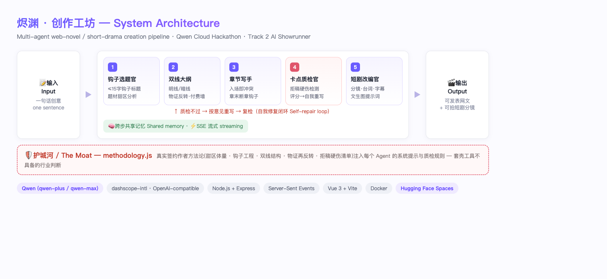Click the 钩子选题官 card title
The width and height of the screenshot is (607, 279).
[x=122, y=79]
